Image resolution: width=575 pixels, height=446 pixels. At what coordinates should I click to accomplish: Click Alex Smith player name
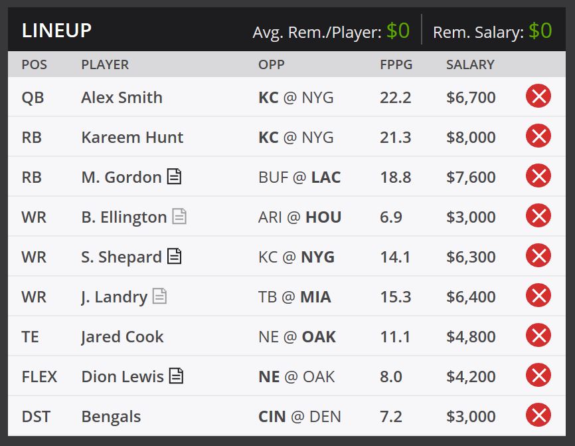point(122,98)
